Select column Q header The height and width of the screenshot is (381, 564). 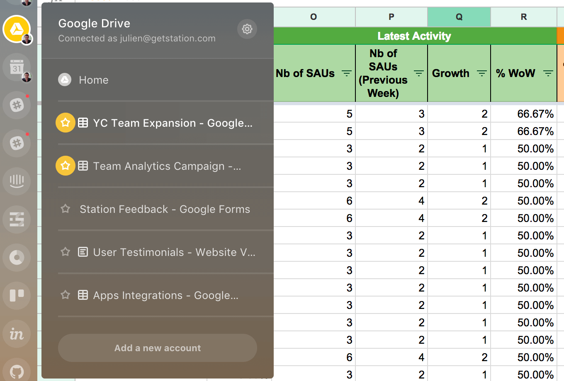(x=459, y=17)
